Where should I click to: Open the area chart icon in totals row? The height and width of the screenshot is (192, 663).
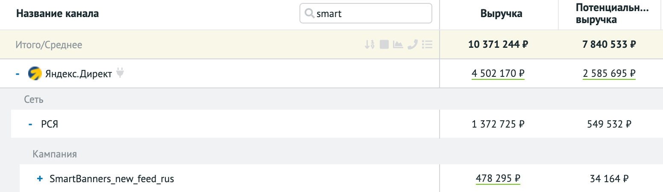pos(398,44)
